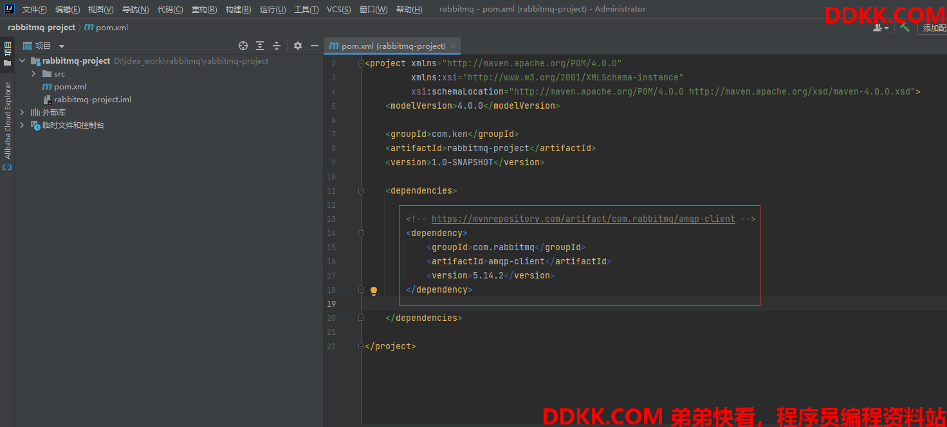Image resolution: width=947 pixels, height=427 pixels.
Task: Open the VCS(S) menu
Action: (339, 10)
